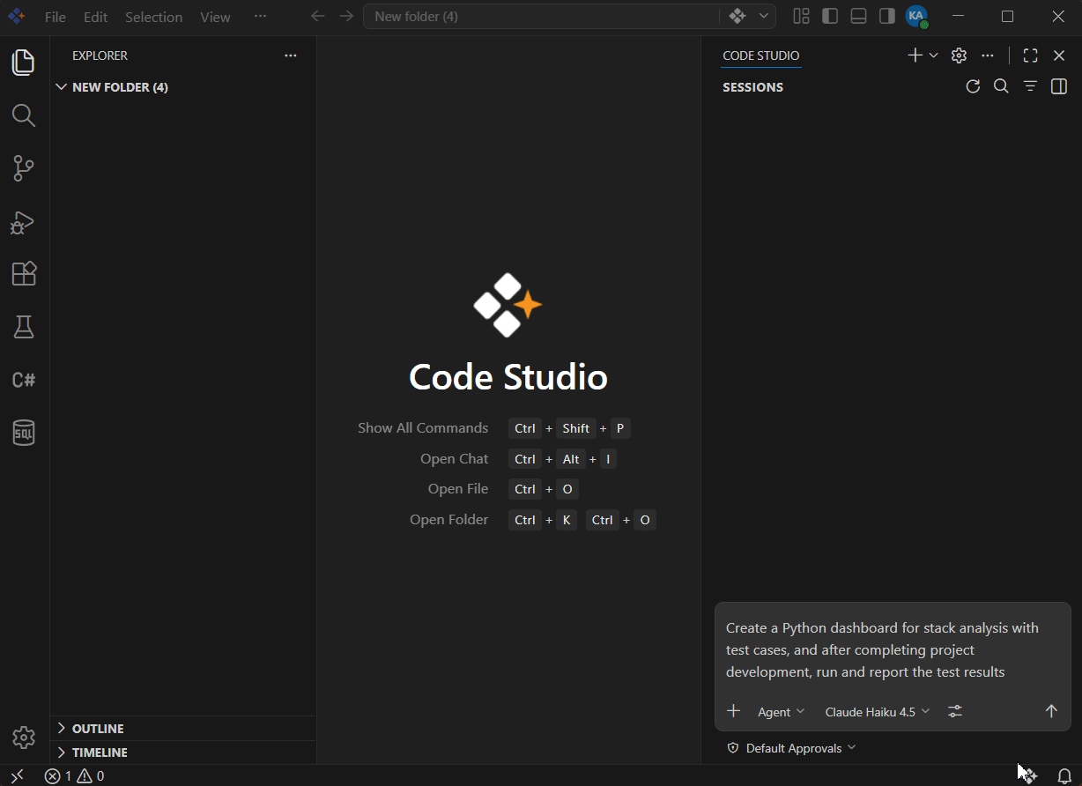This screenshot has height=786, width=1082.
Task: Open the Extensions view
Action: pyautogui.click(x=24, y=274)
